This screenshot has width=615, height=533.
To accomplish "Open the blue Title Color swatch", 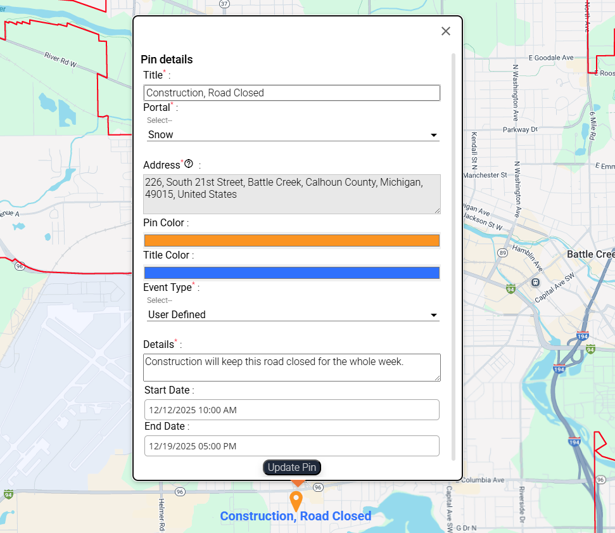I will 292,273.
